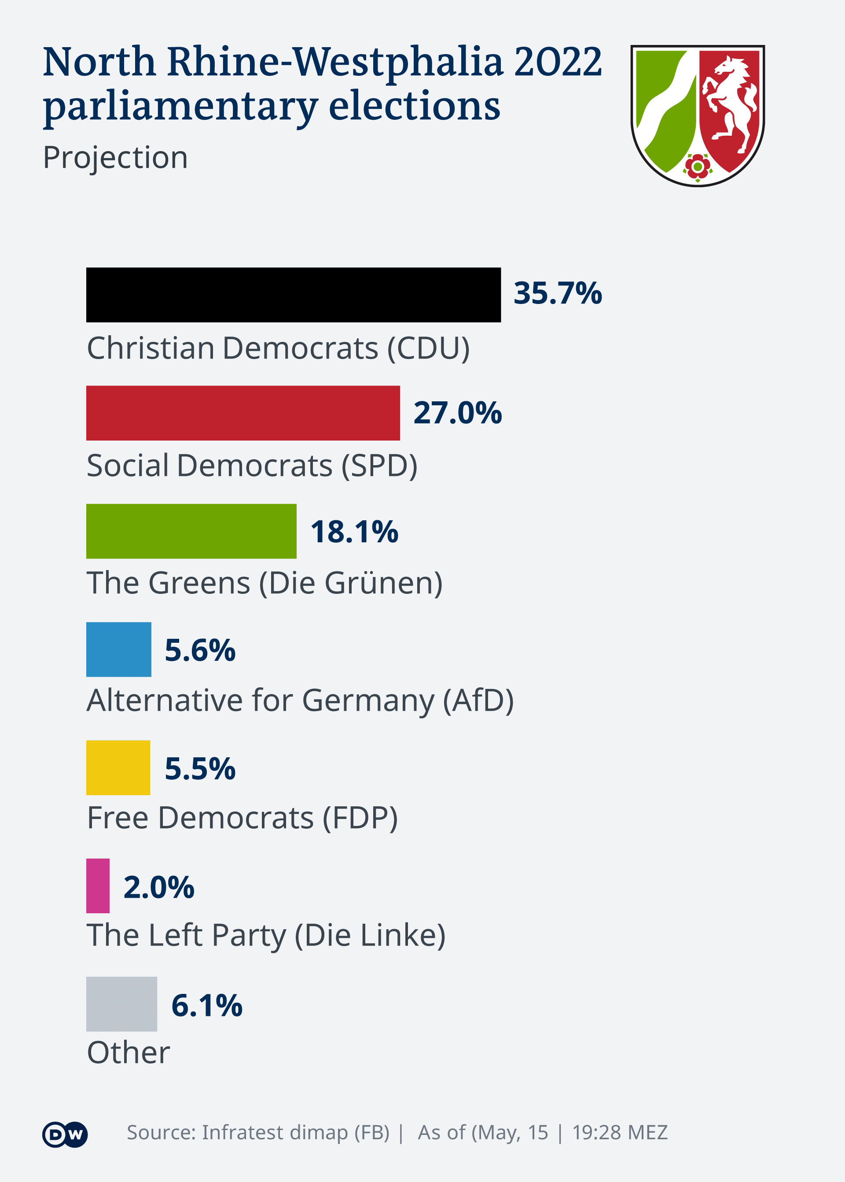845x1182 pixels.
Task: Select the Alternative for Germany (AfD) label
Action: coord(300,700)
